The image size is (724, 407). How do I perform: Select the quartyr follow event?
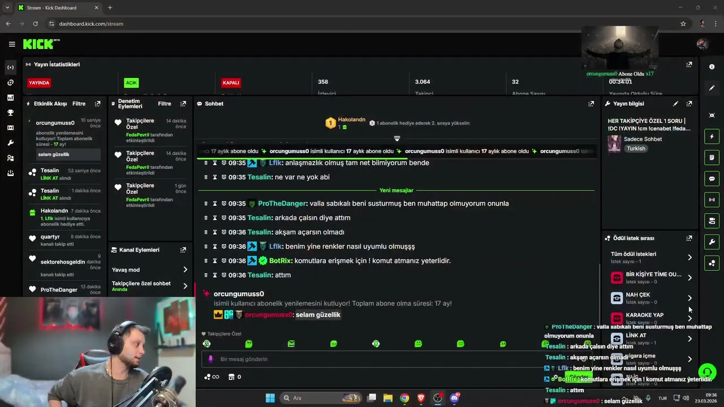pos(64,240)
